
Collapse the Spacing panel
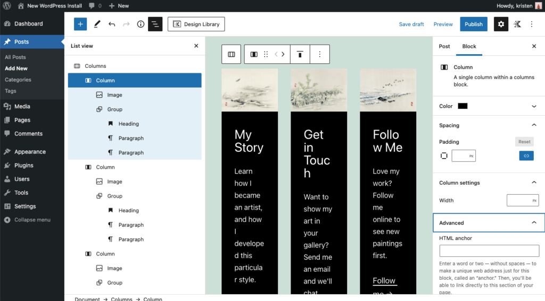click(534, 125)
